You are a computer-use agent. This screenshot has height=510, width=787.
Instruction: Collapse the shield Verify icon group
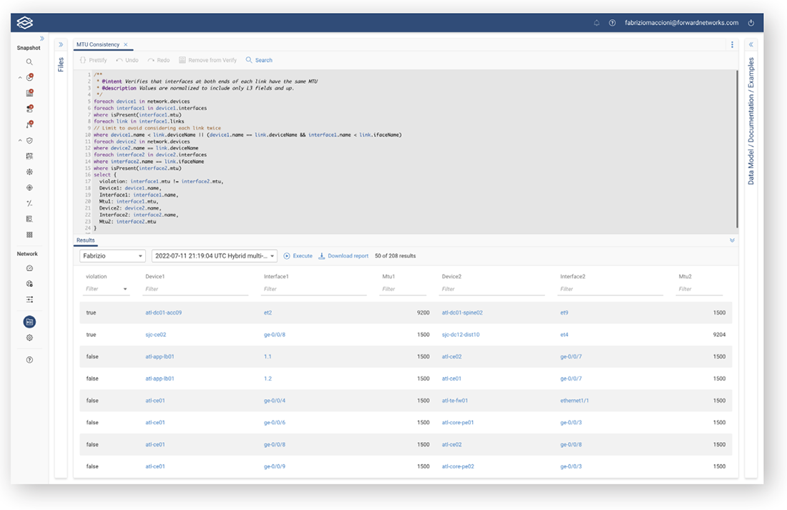tap(20, 140)
